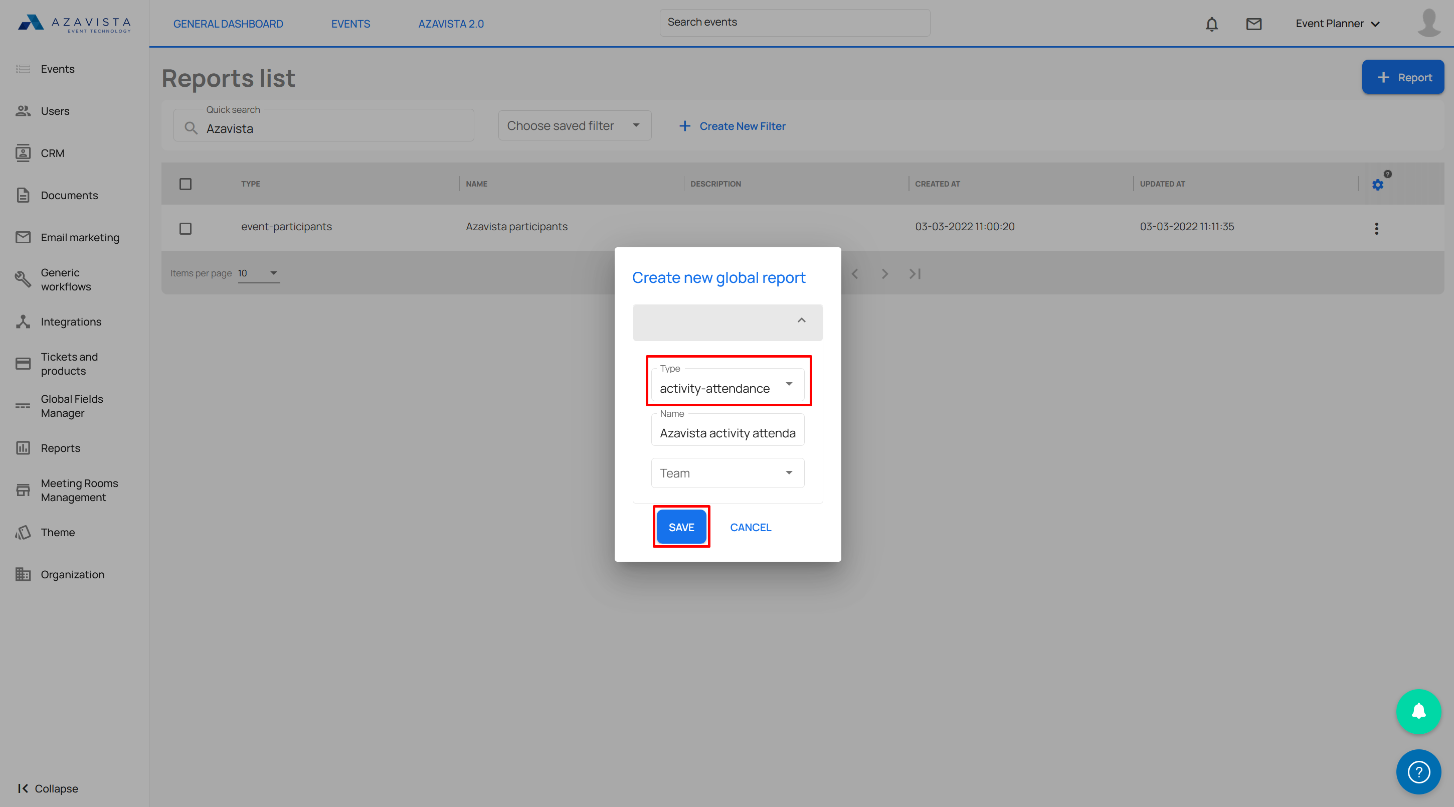
Task: Click the Documents sidebar icon
Action: (23, 196)
